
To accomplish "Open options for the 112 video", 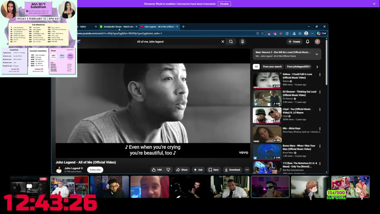I will coord(320,163).
